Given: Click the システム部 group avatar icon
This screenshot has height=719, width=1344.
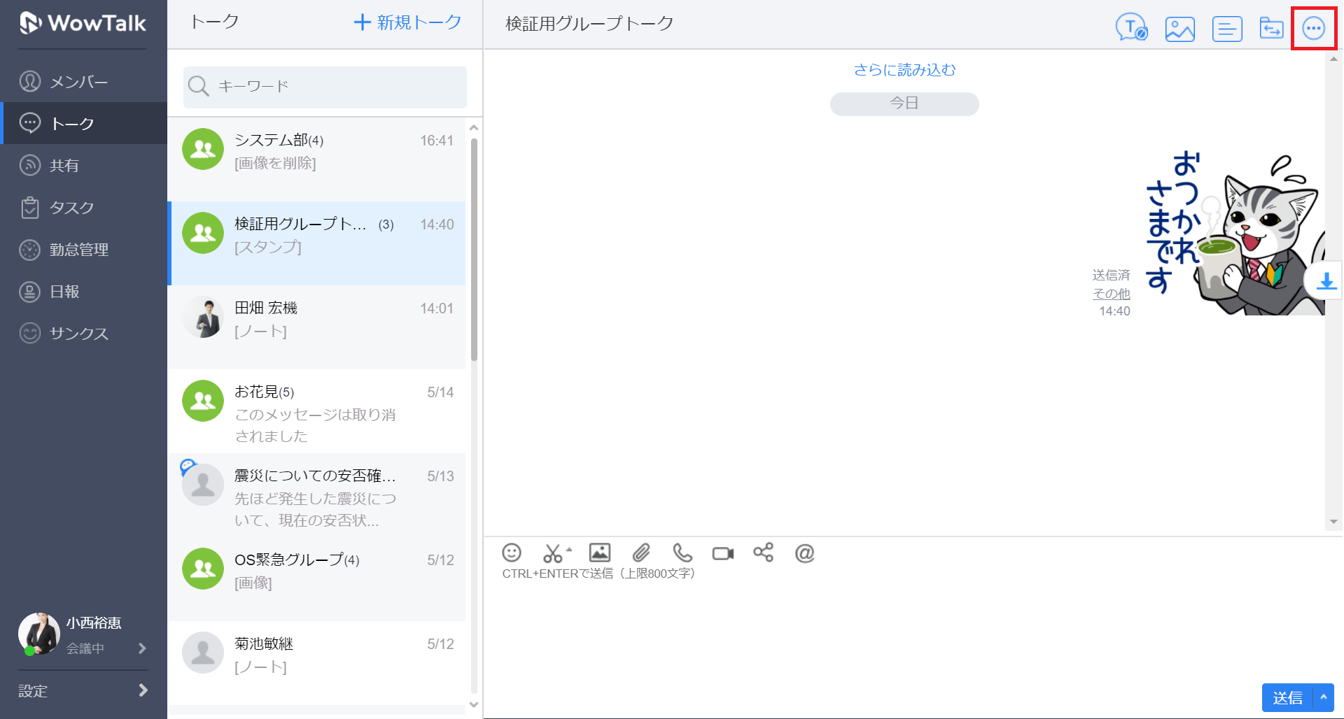Looking at the screenshot, I should point(203,149).
